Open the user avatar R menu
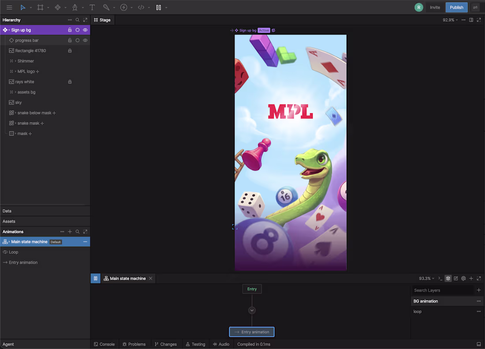485x349 pixels. coord(419,8)
